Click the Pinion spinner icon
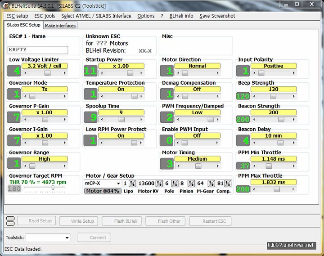Screen dimensions: 324x256 pos(191,183)
